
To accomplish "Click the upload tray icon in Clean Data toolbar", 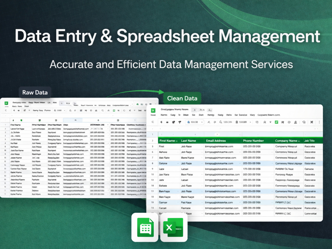I will (x=295, y=122).
